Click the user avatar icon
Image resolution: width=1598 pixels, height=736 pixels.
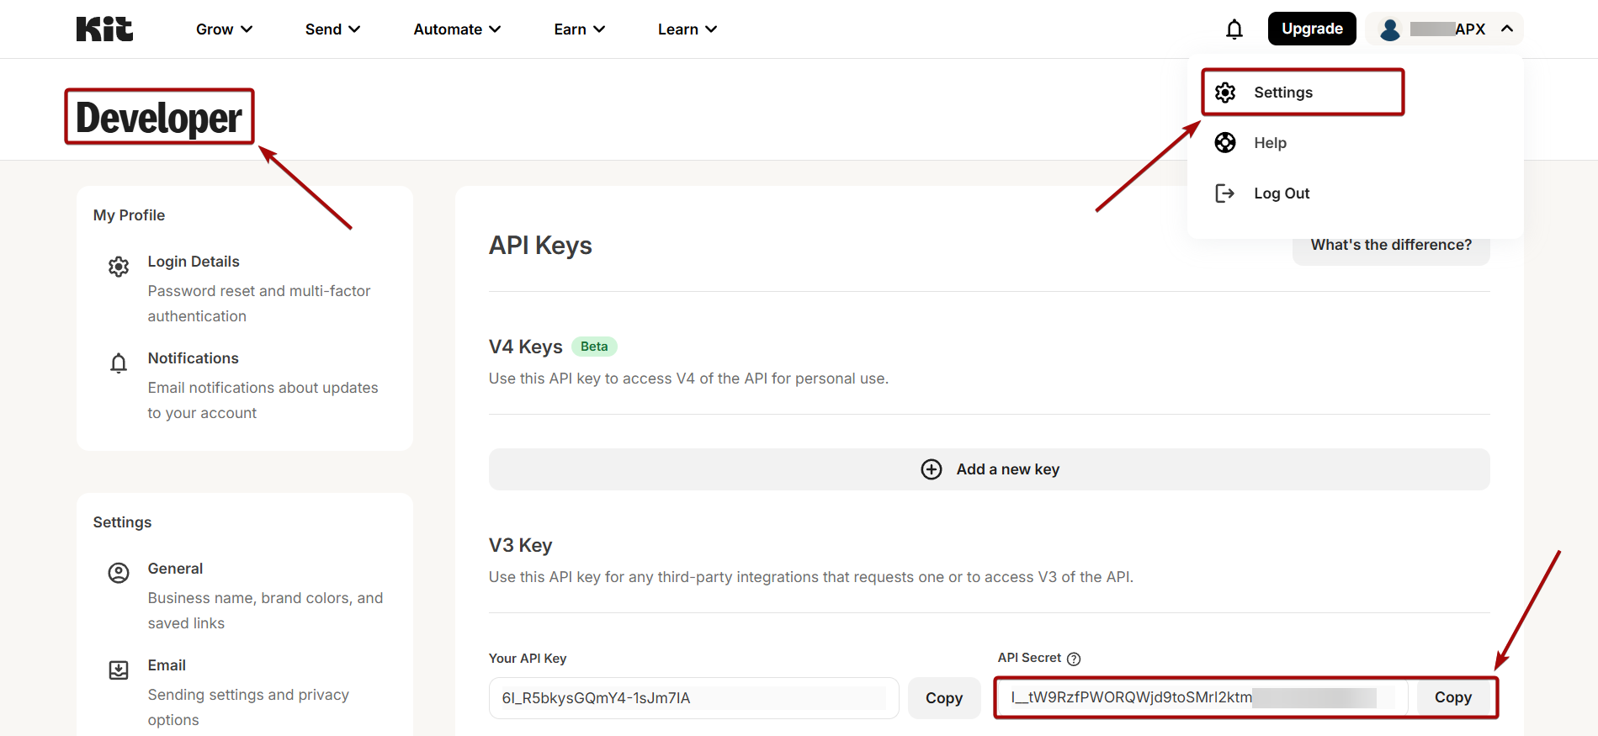tap(1390, 29)
